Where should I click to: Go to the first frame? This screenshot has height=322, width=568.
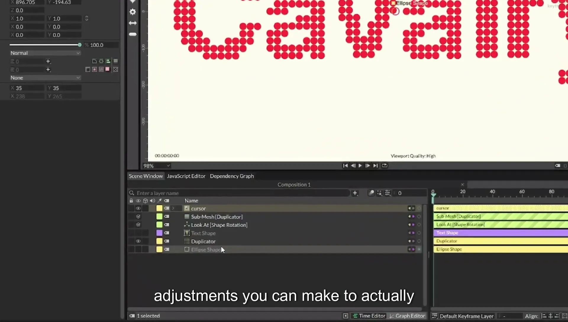pyautogui.click(x=345, y=166)
